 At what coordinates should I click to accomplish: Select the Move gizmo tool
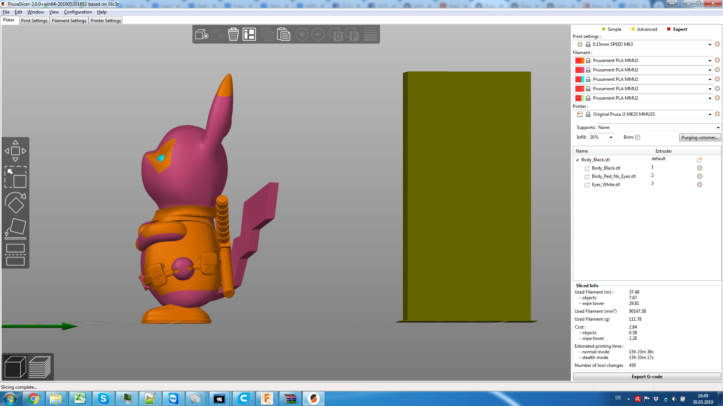click(x=15, y=151)
